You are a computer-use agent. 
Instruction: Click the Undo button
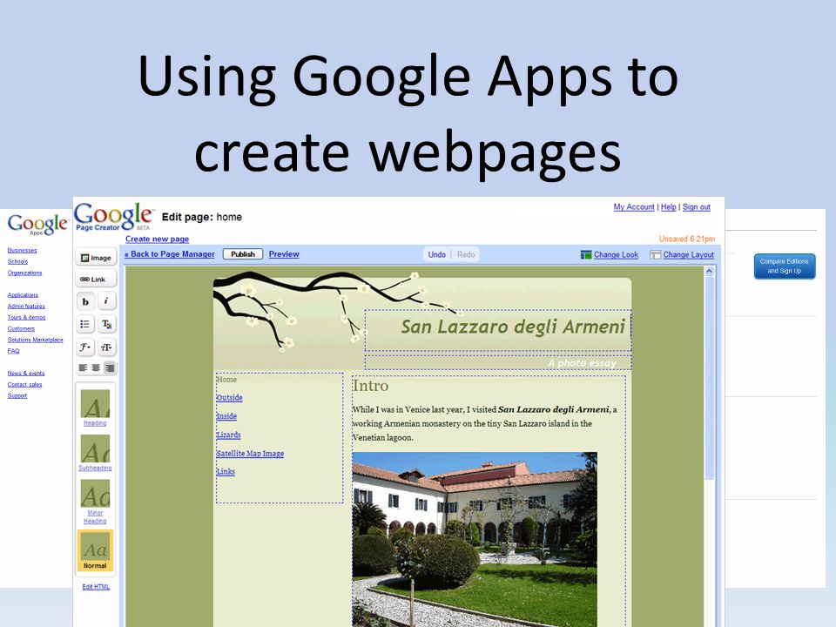click(x=436, y=255)
